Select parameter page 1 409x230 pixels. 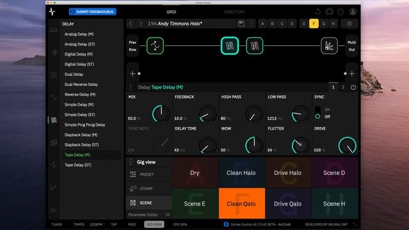333,87
